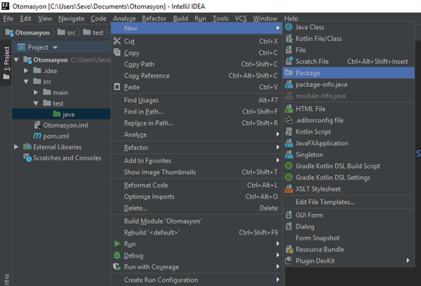Expand the main folder
This screenshot has width=421, height=286.
pyautogui.click(x=36, y=92)
